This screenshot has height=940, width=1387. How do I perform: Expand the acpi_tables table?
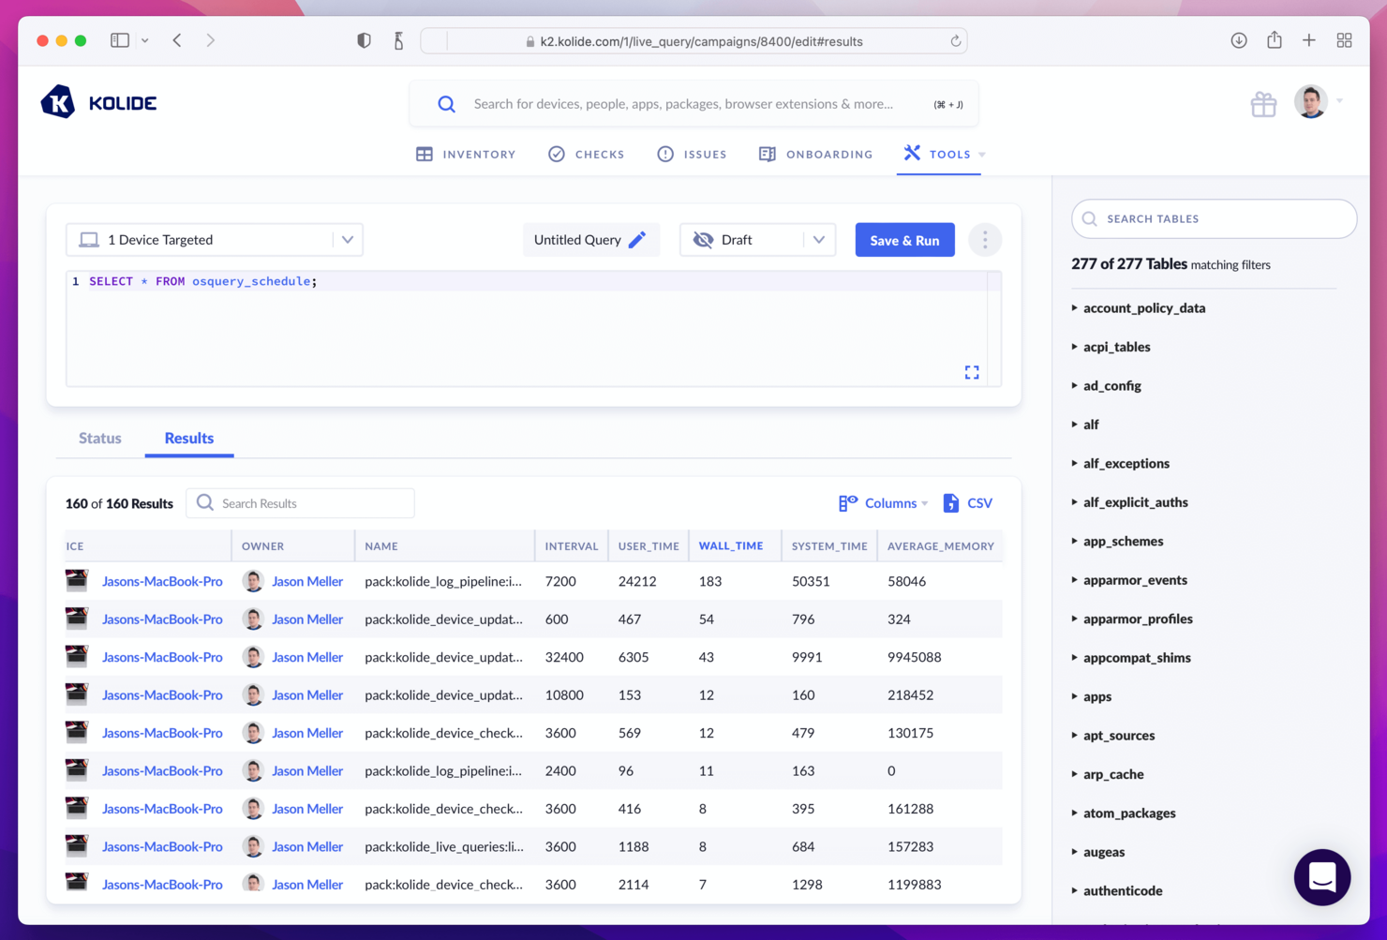tap(1116, 347)
